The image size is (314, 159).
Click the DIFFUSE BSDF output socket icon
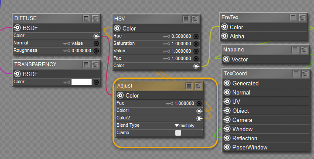(x=17, y=28)
